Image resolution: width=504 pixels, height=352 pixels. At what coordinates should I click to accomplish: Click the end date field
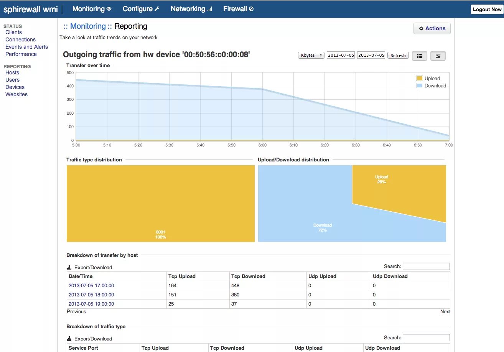(371, 55)
